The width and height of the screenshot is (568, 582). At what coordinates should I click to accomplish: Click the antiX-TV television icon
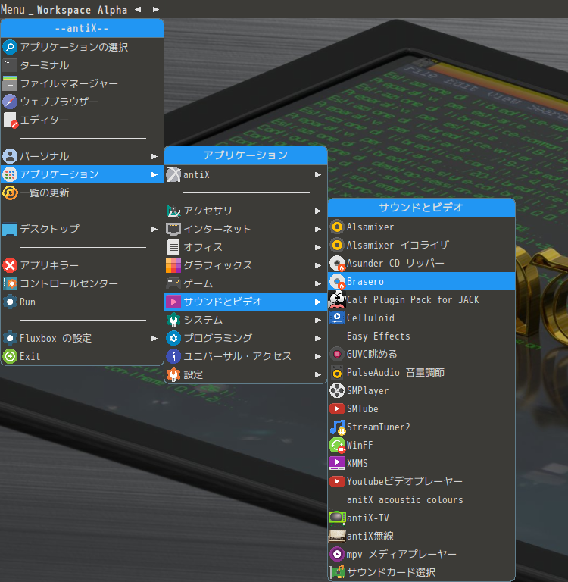point(337,518)
